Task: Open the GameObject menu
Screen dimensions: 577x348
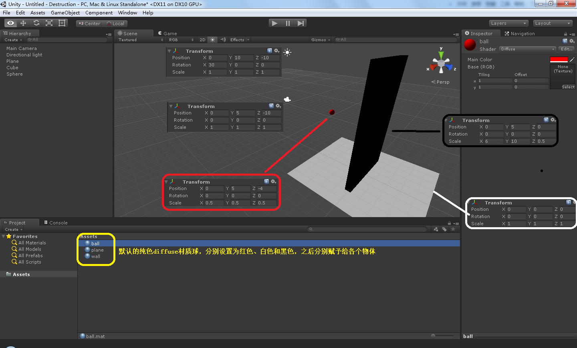Action: 65,13
